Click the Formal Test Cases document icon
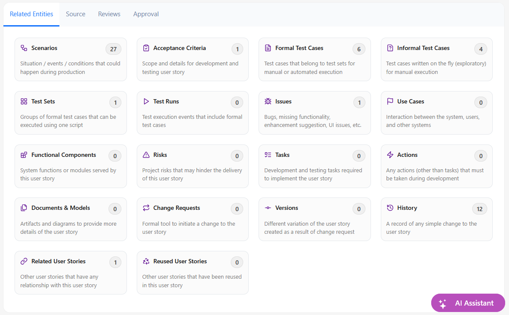The image size is (509, 315). (268, 48)
